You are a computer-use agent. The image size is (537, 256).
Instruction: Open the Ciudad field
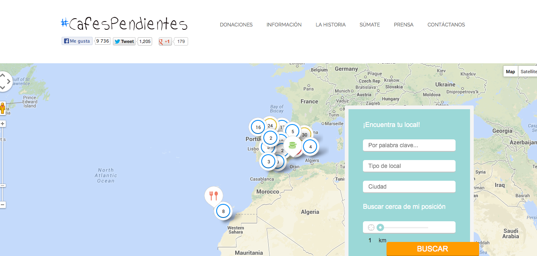point(409,187)
